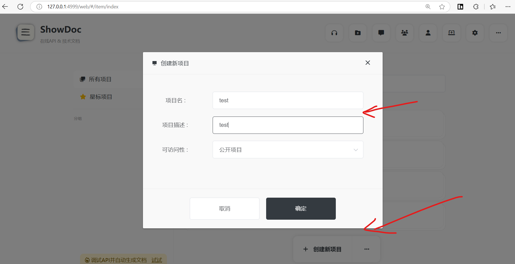Image resolution: width=515 pixels, height=264 pixels.
Task: Select 所有项目 in the sidebar
Action: coord(100,79)
